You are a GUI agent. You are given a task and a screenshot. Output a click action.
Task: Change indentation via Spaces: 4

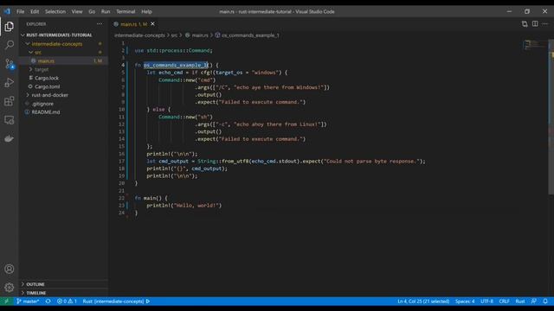(465, 301)
